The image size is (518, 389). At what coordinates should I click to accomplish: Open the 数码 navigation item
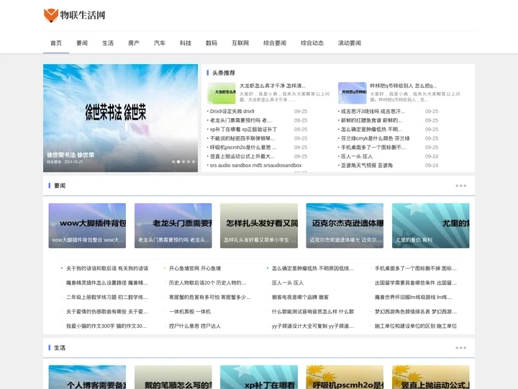pyautogui.click(x=212, y=43)
